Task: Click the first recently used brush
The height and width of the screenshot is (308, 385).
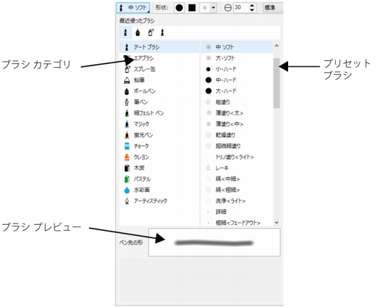Action: click(126, 31)
